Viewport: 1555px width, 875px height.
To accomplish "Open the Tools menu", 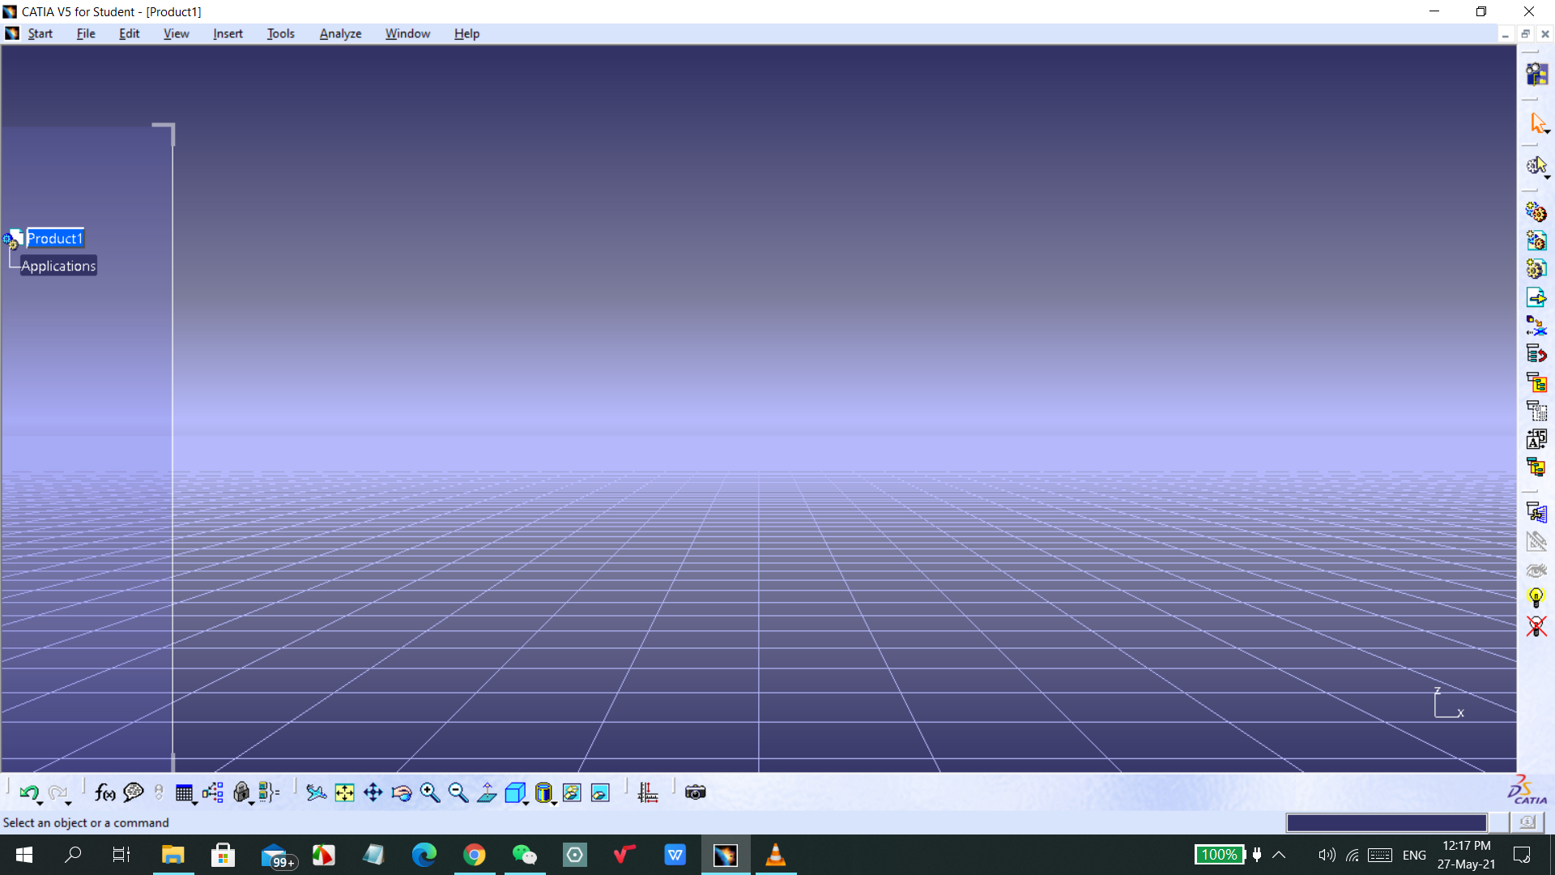I will pyautogui.click(x=281, y=33).
